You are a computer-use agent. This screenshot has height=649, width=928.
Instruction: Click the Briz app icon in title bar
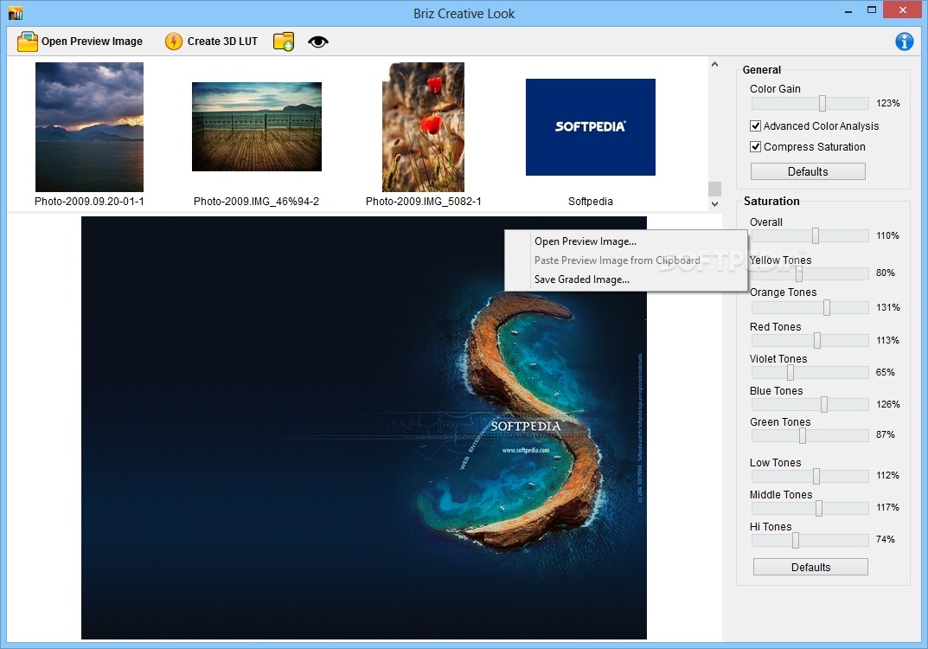16,13
